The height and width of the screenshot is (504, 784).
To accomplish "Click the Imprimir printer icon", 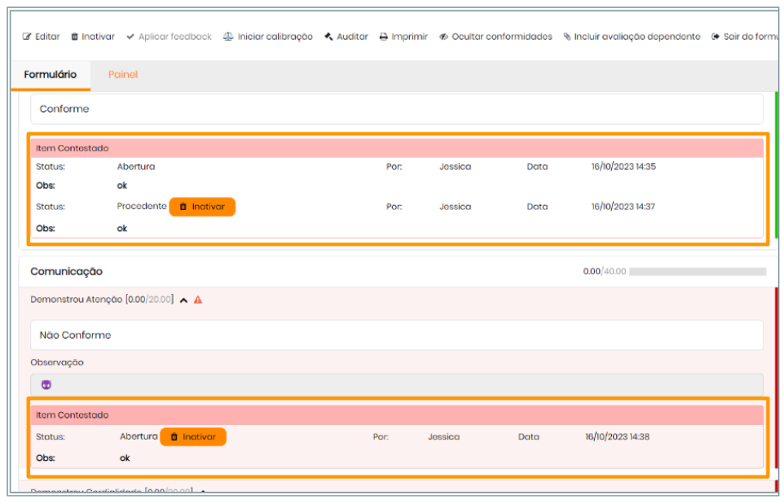I will (x=384, y=37).
